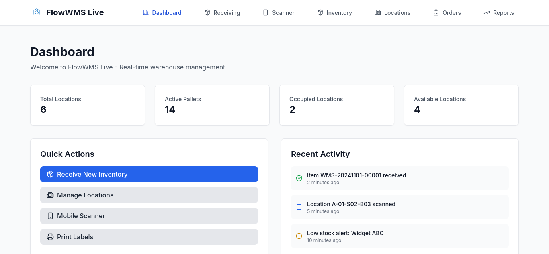Open Manage Locations quick action

coord(149,195)
